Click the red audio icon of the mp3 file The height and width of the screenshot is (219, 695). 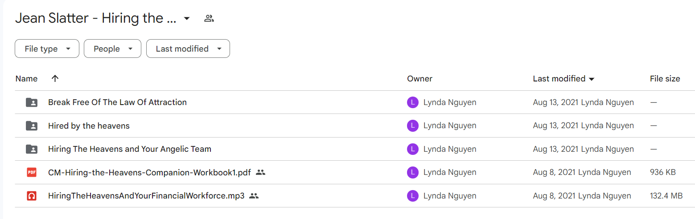point(32,195)
